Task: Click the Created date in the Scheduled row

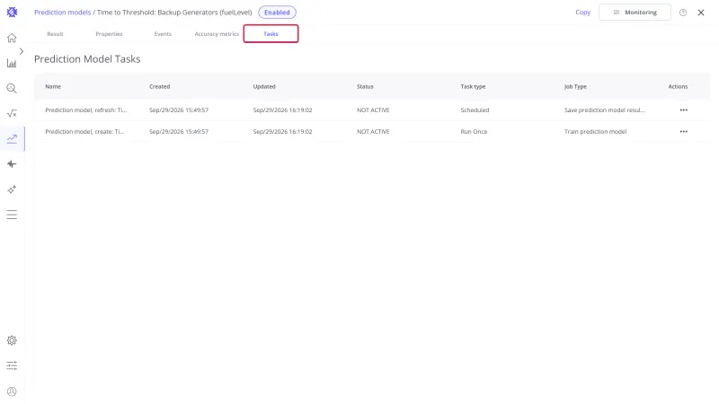Action: tap(179, 110)
